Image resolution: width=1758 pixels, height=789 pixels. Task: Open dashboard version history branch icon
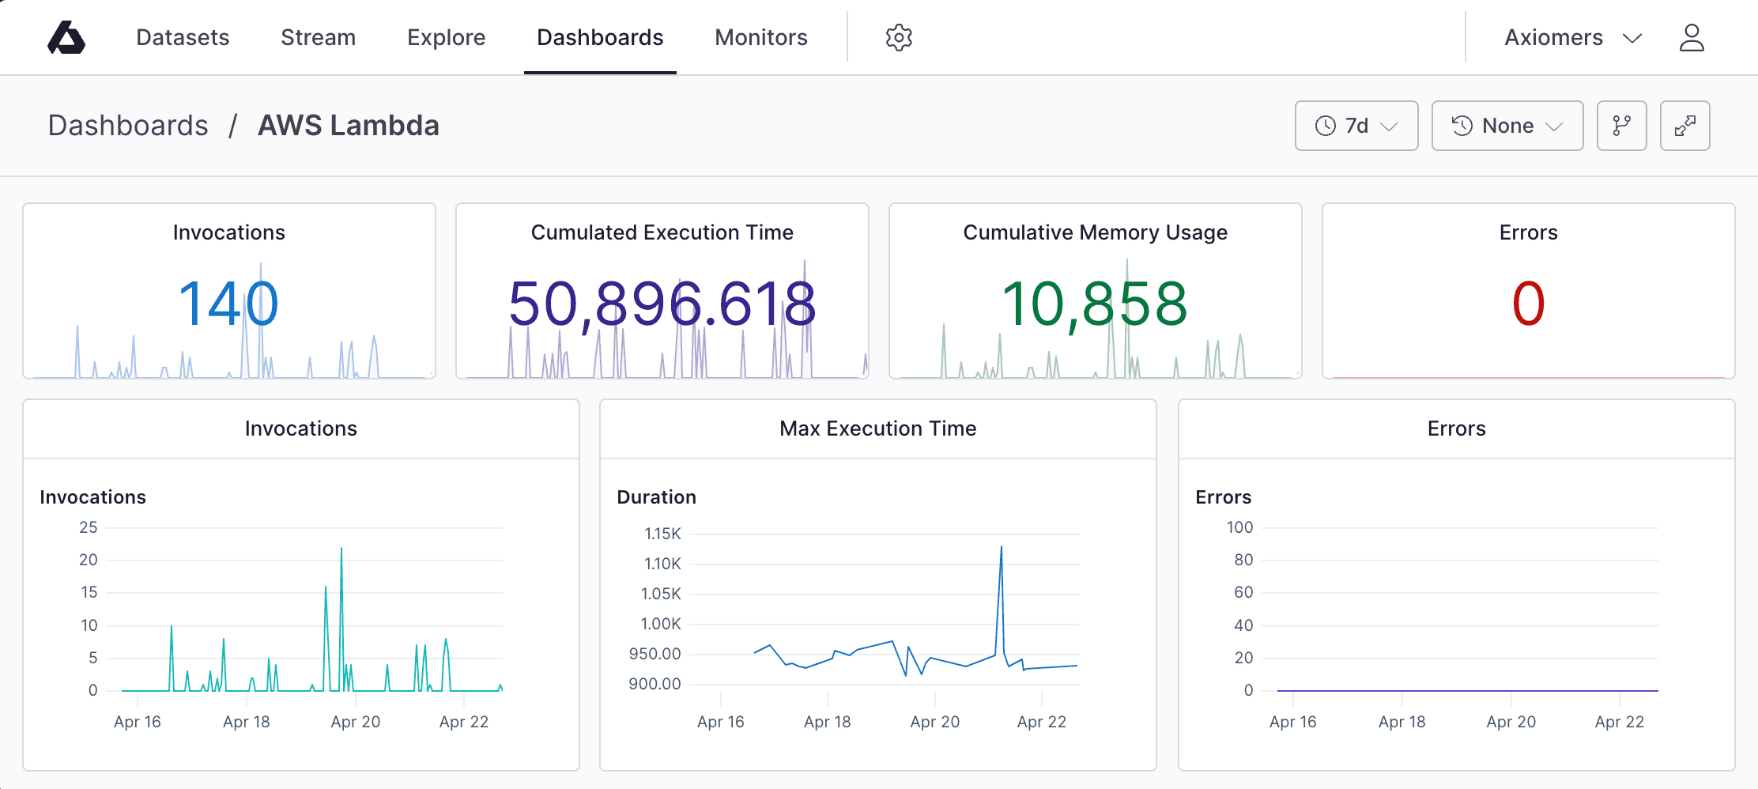(x=1621, y=125)
